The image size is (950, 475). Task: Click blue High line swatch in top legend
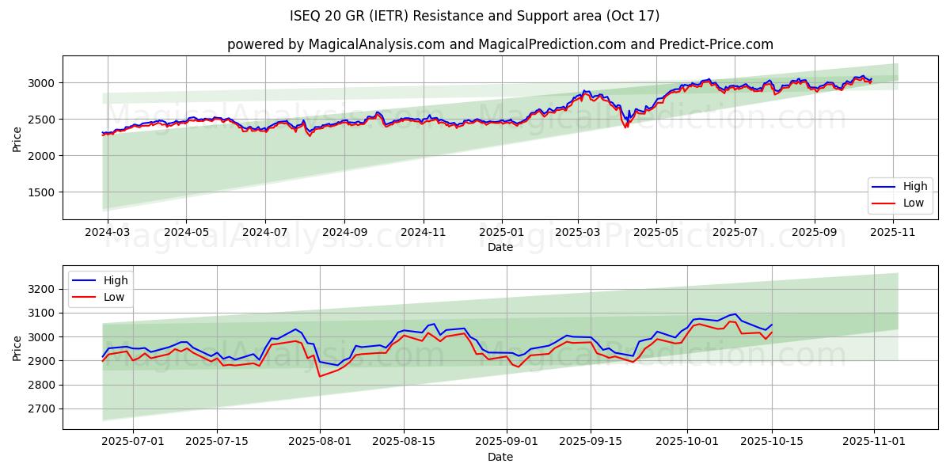[883, 187]
